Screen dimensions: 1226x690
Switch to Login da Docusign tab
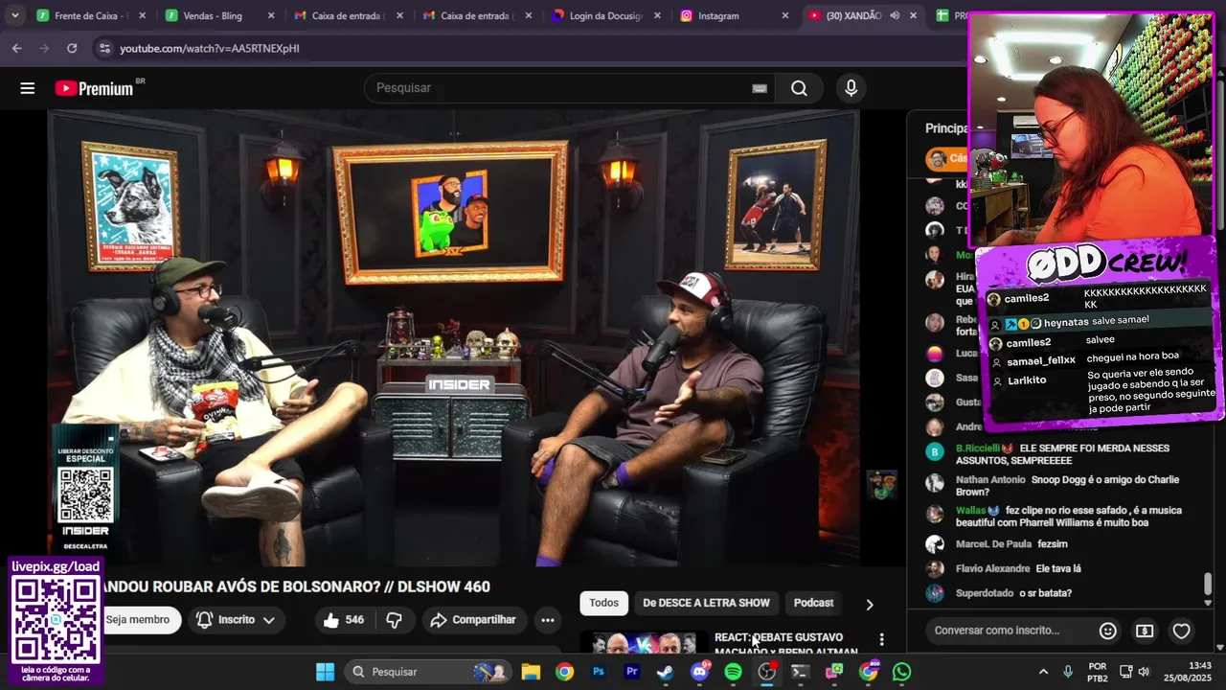608,16
